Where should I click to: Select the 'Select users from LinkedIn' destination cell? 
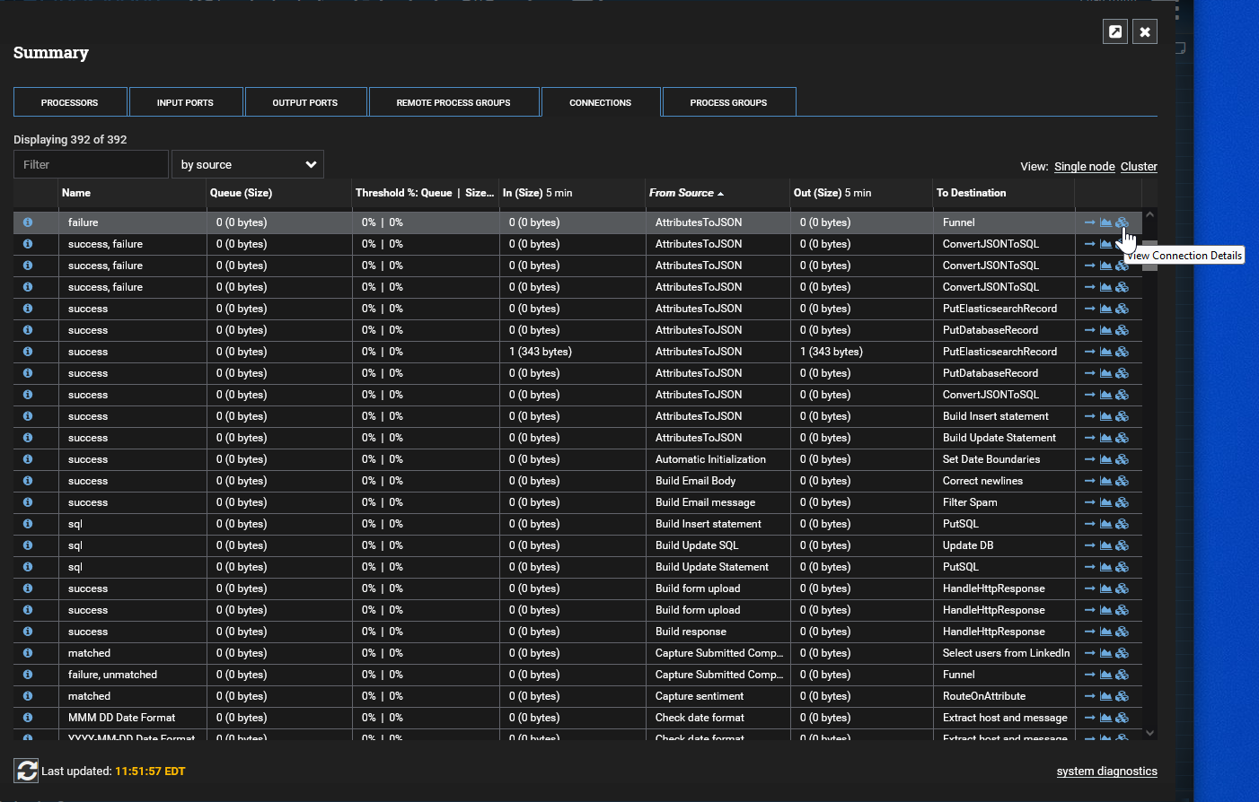point(1004,653)
